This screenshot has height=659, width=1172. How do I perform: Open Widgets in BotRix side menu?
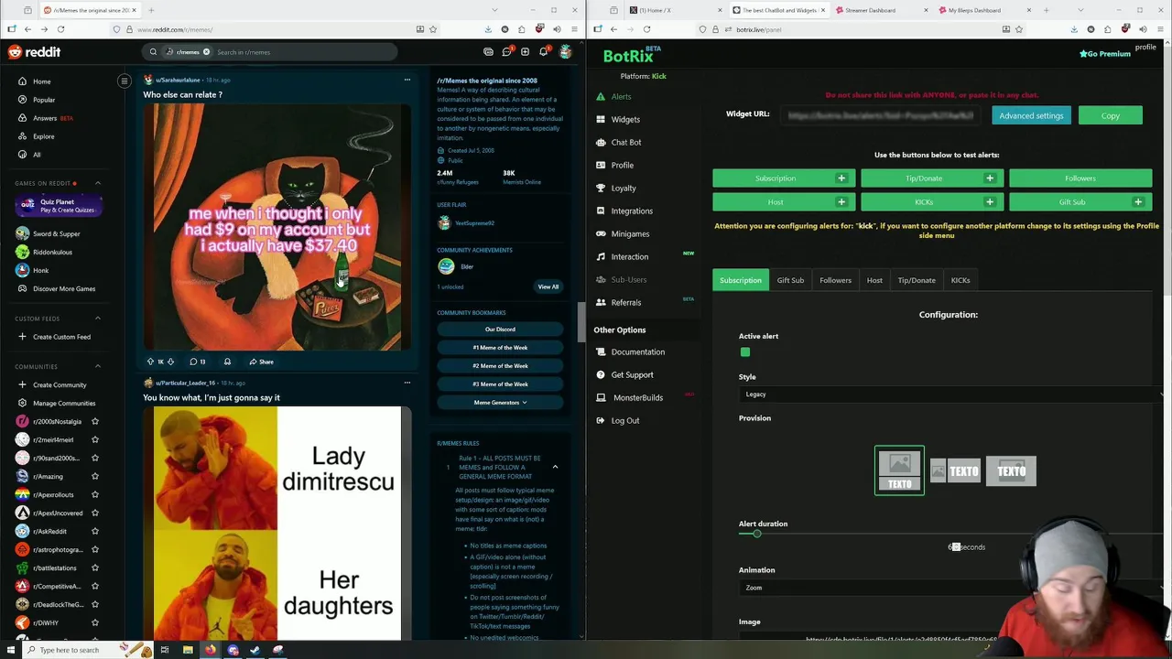point(625,119)
